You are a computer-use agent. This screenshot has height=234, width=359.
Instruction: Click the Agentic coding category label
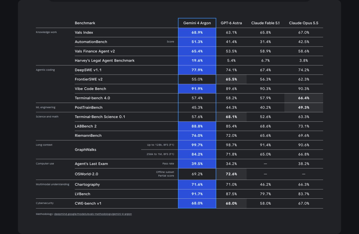click(x=45, y=70)
